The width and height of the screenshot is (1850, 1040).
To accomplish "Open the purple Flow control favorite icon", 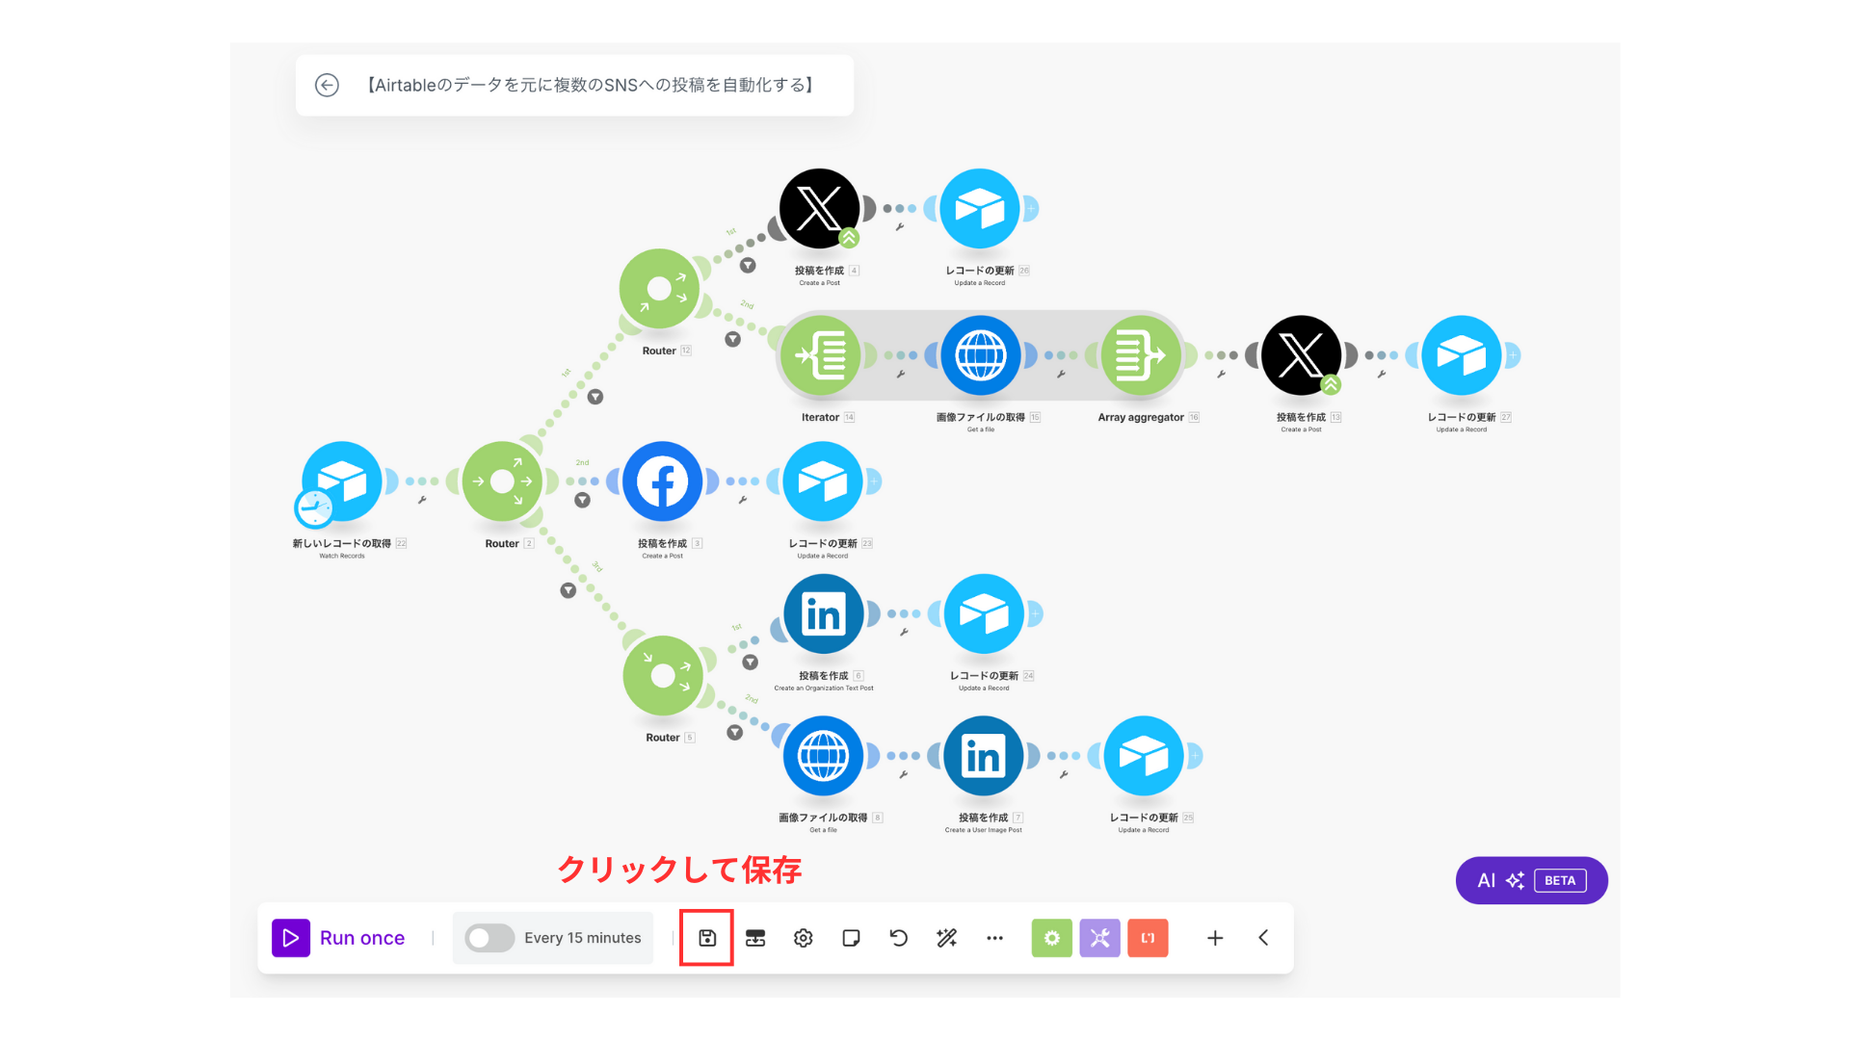I will click(x=1100, y=938).
